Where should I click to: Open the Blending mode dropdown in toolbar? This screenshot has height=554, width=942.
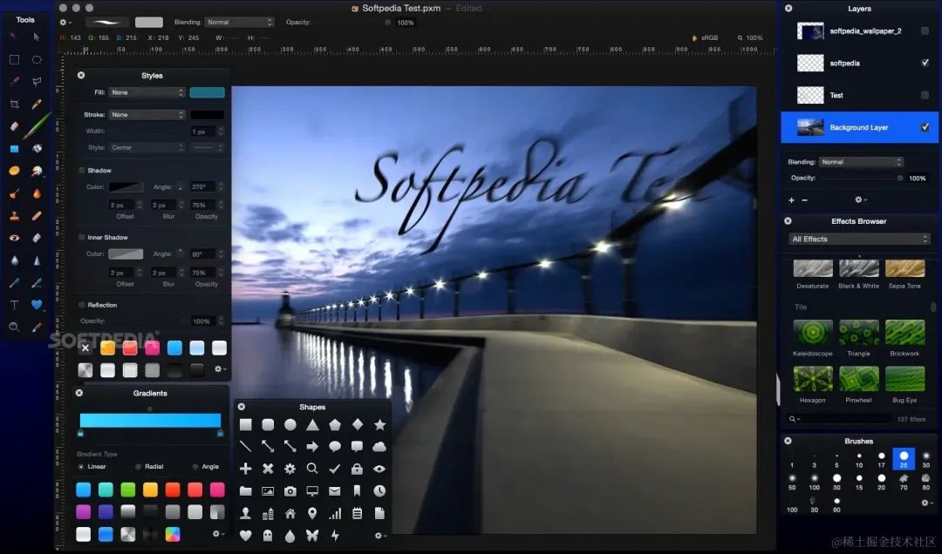(x=239, y=22)
